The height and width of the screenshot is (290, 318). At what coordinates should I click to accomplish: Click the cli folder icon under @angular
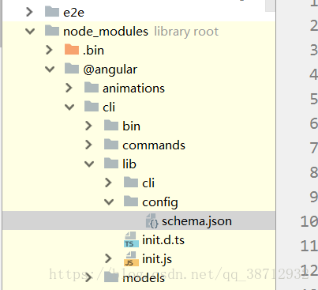click(x=92, y=107)
